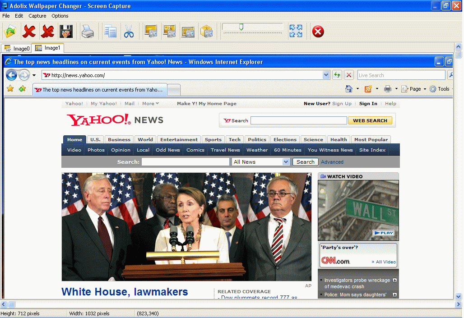The width and height of the screenshot is (464, 318).
Task: Open the Options menu
Action: click(60, 16)
